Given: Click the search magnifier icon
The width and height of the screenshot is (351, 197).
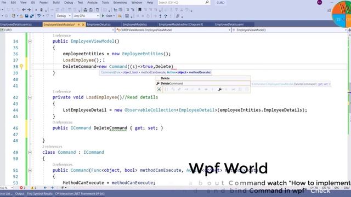Looking at the screenshot, I should pos(207,2).
